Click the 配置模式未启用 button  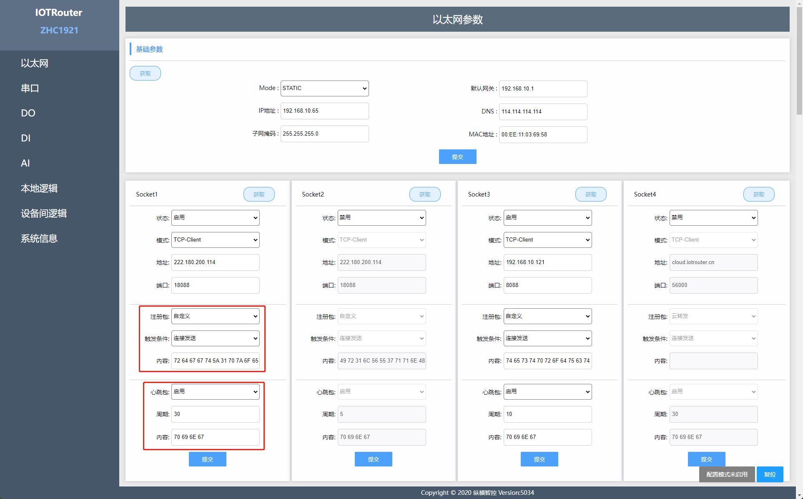[x=727, y=474]
